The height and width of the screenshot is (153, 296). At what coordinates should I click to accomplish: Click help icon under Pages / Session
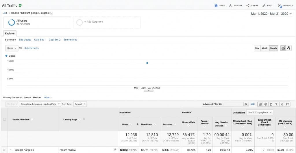tap(204, 127)
